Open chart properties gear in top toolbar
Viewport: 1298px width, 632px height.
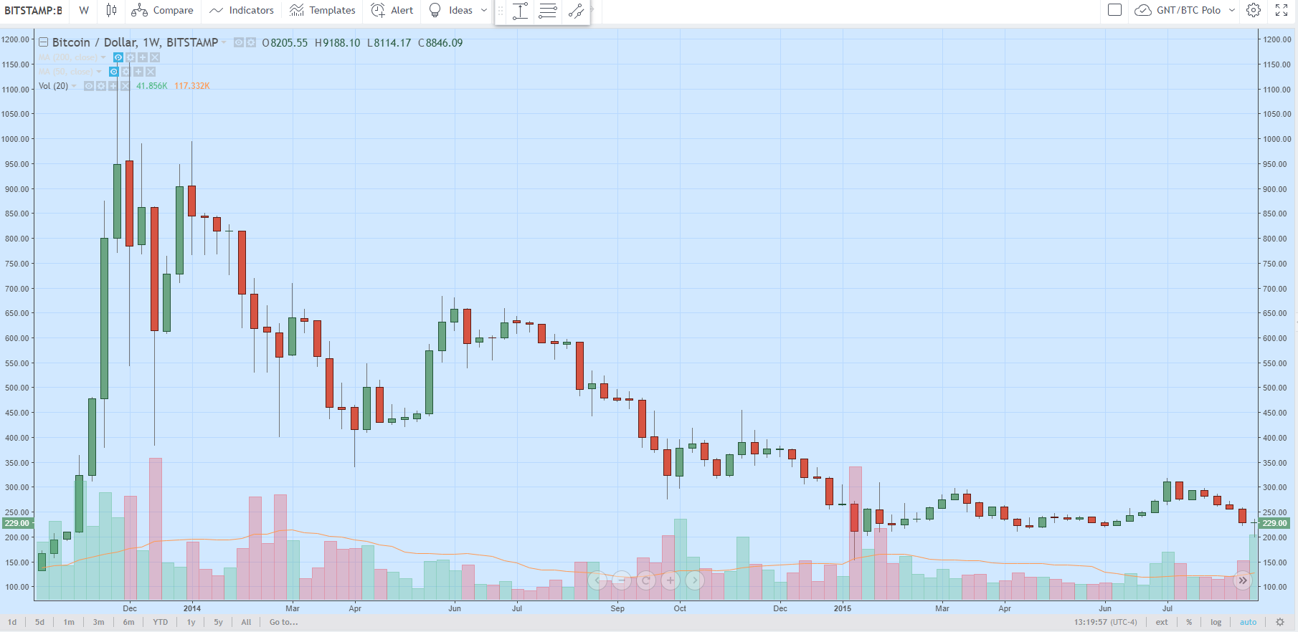pos(1254,10)
